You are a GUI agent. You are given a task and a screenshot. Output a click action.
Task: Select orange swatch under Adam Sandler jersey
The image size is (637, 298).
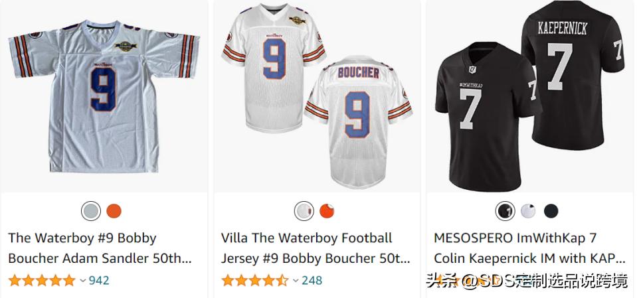(114, 211)
